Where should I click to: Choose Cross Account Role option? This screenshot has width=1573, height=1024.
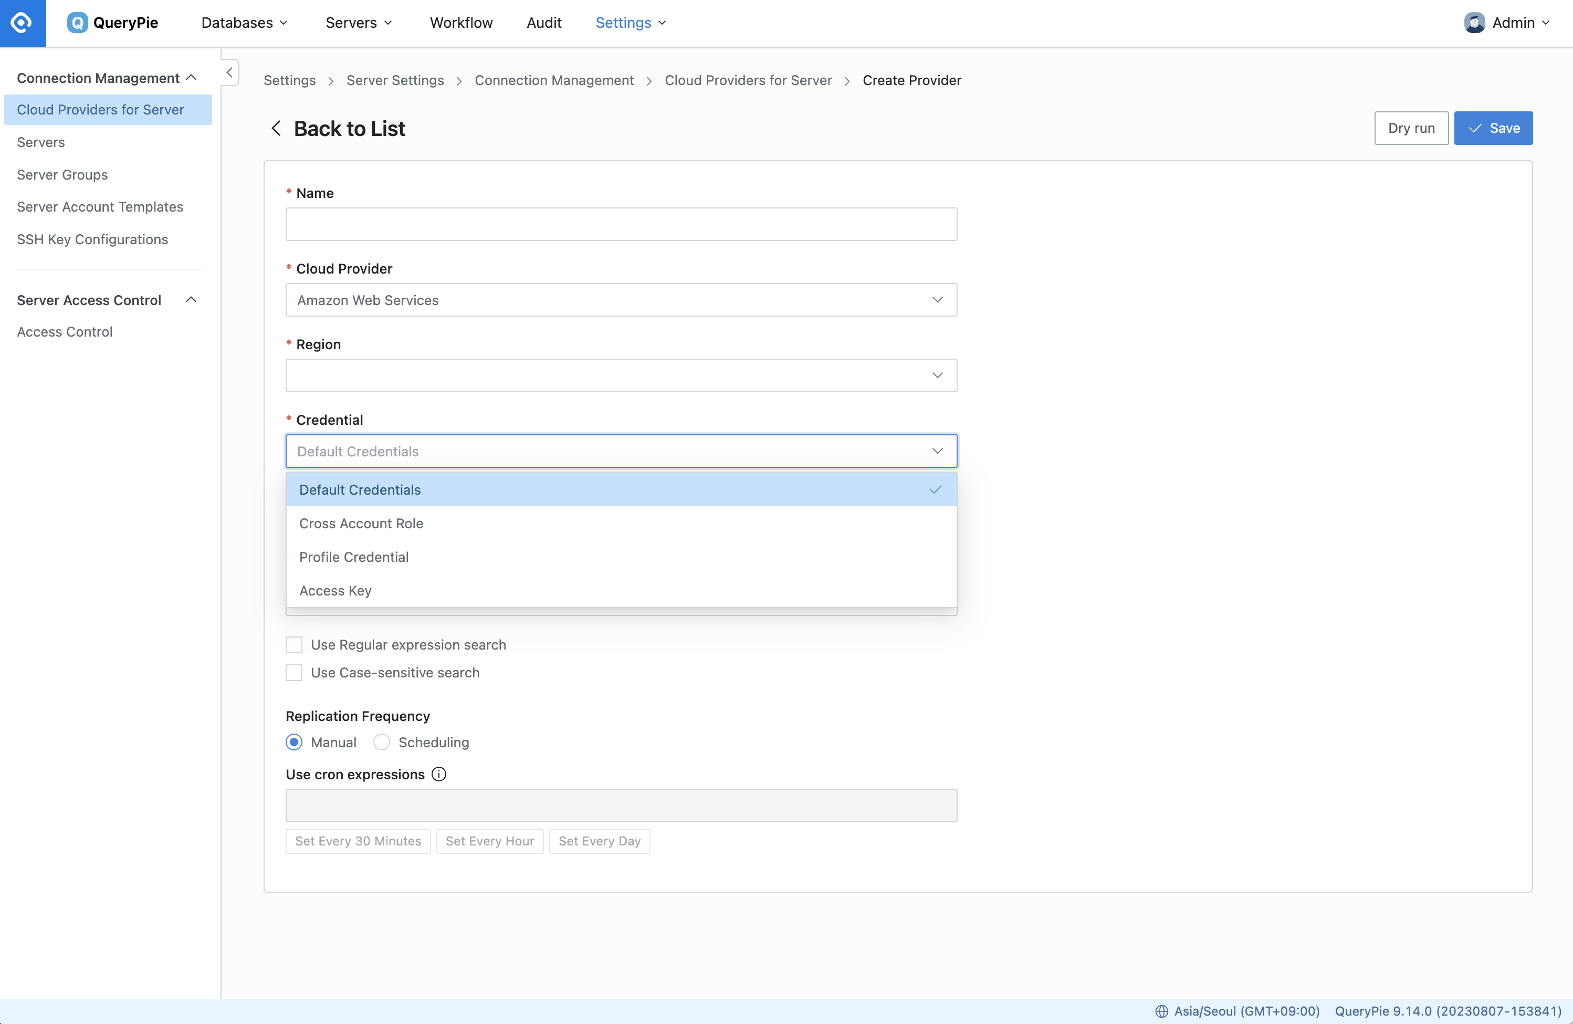[621, 524]
